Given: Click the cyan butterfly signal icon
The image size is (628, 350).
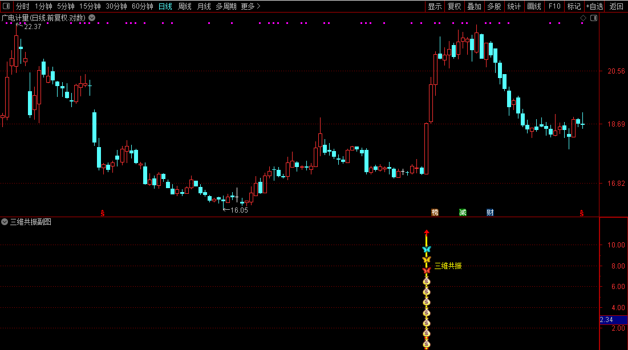Looking at the screenshot, I should [427, 250].
